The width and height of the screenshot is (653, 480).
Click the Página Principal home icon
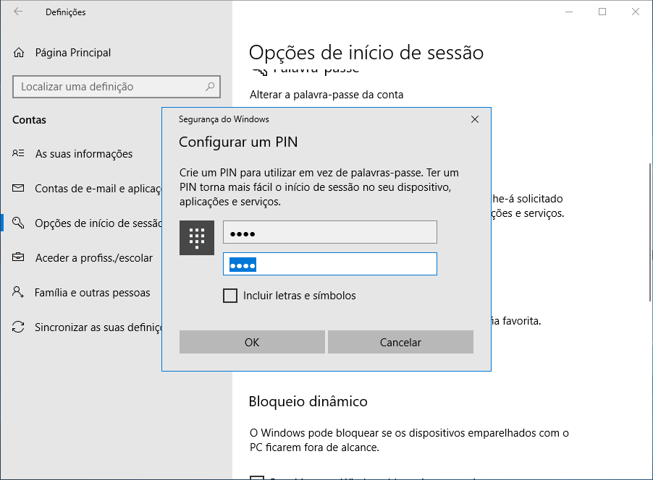click(x=20, y=53)
